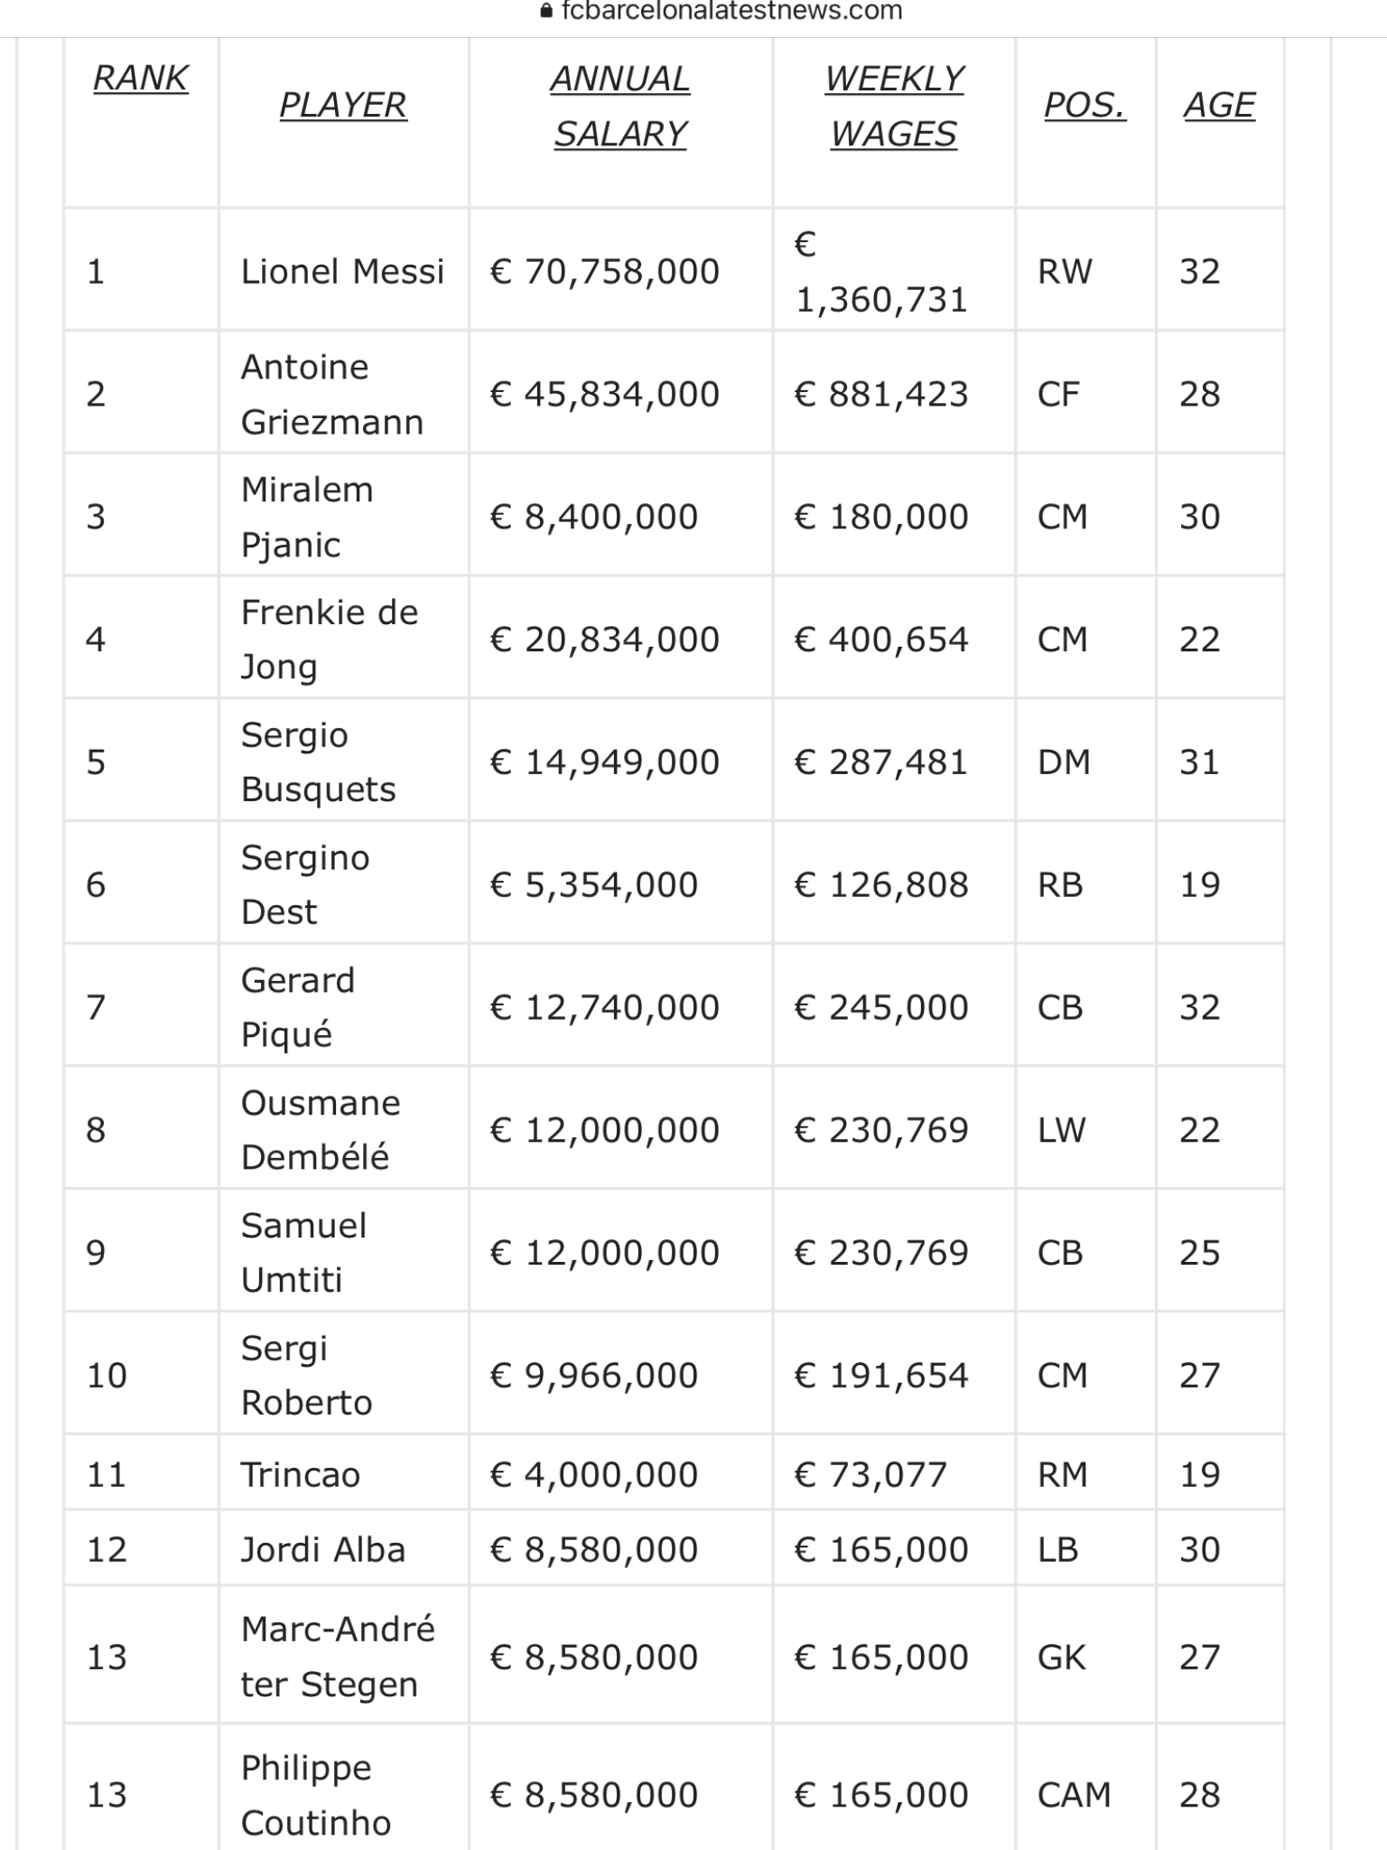Select Samuel Umtiti name cell
This screenshot has height=1850, width=1387.
tap(343, 1253)
